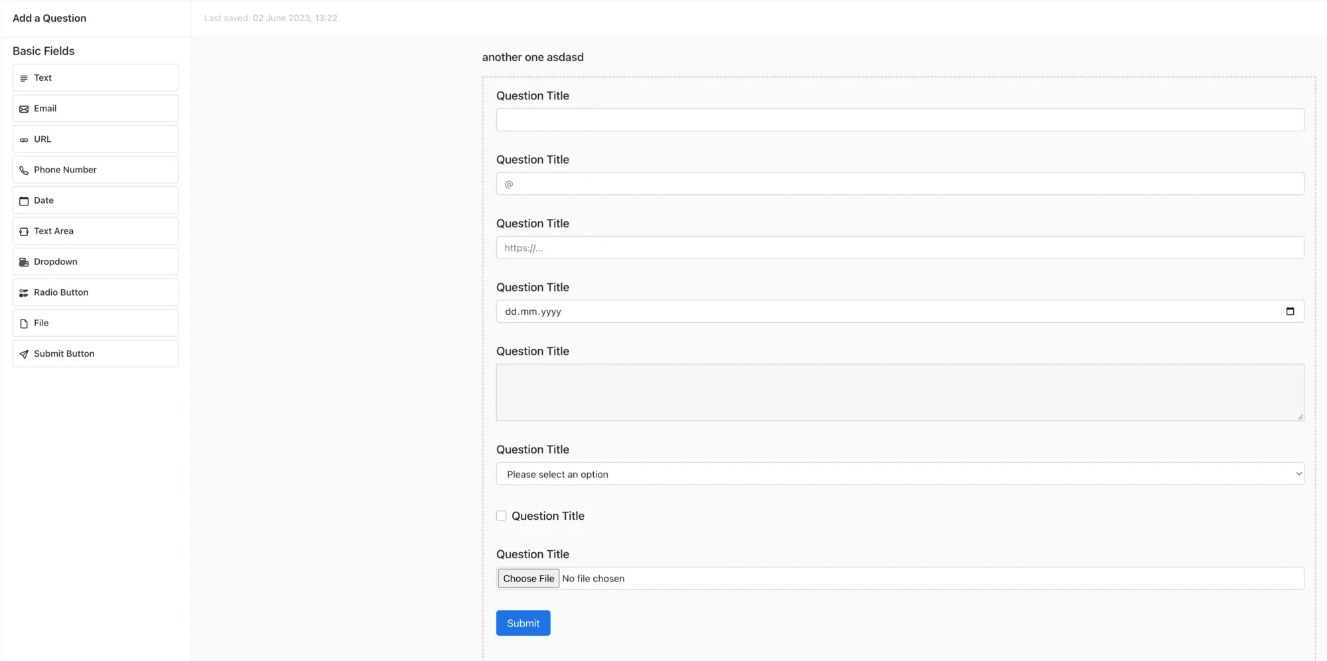Click into the email input showing @

900,184
